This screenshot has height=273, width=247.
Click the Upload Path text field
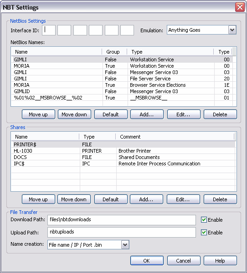click(122, 232)
